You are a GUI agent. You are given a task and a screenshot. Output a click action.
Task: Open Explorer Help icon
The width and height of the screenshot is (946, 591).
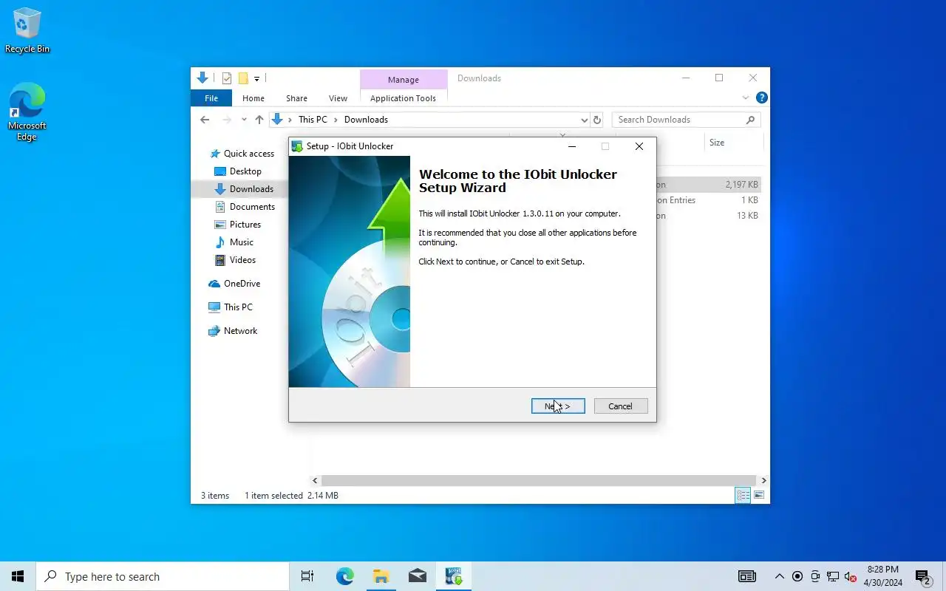(x=762, y=98)
